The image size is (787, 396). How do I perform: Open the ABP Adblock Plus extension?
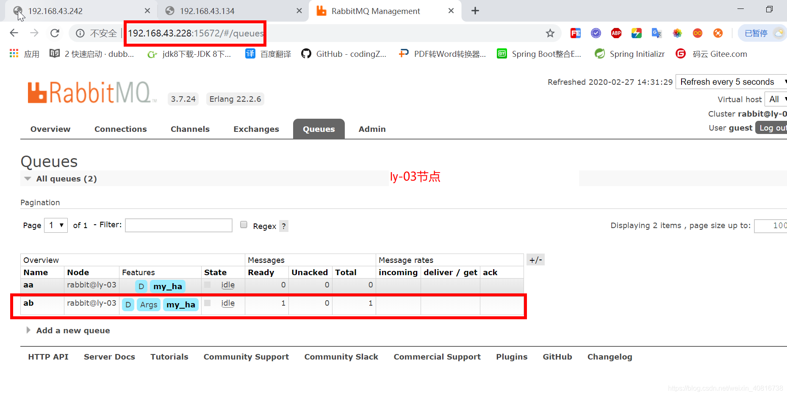coord(616,33)
